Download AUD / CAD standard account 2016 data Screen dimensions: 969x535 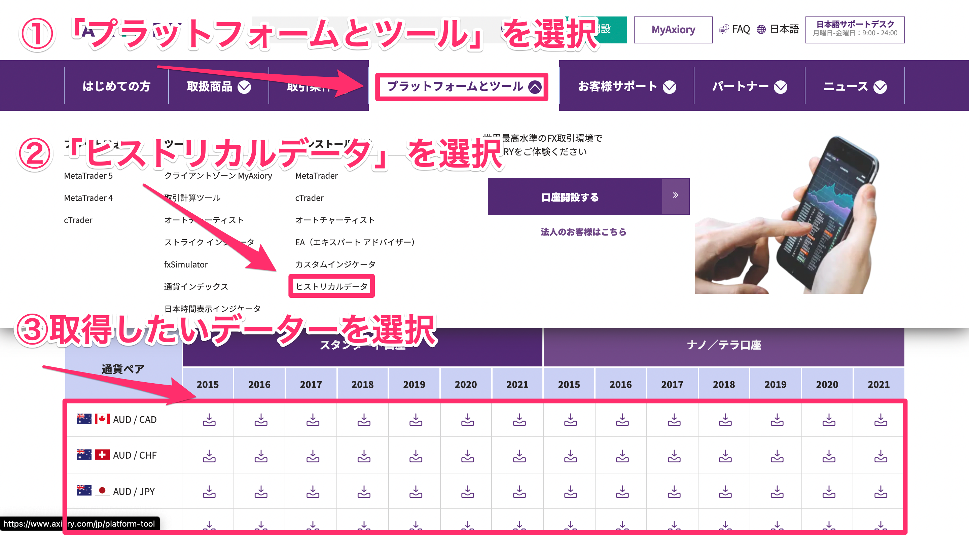261,420
